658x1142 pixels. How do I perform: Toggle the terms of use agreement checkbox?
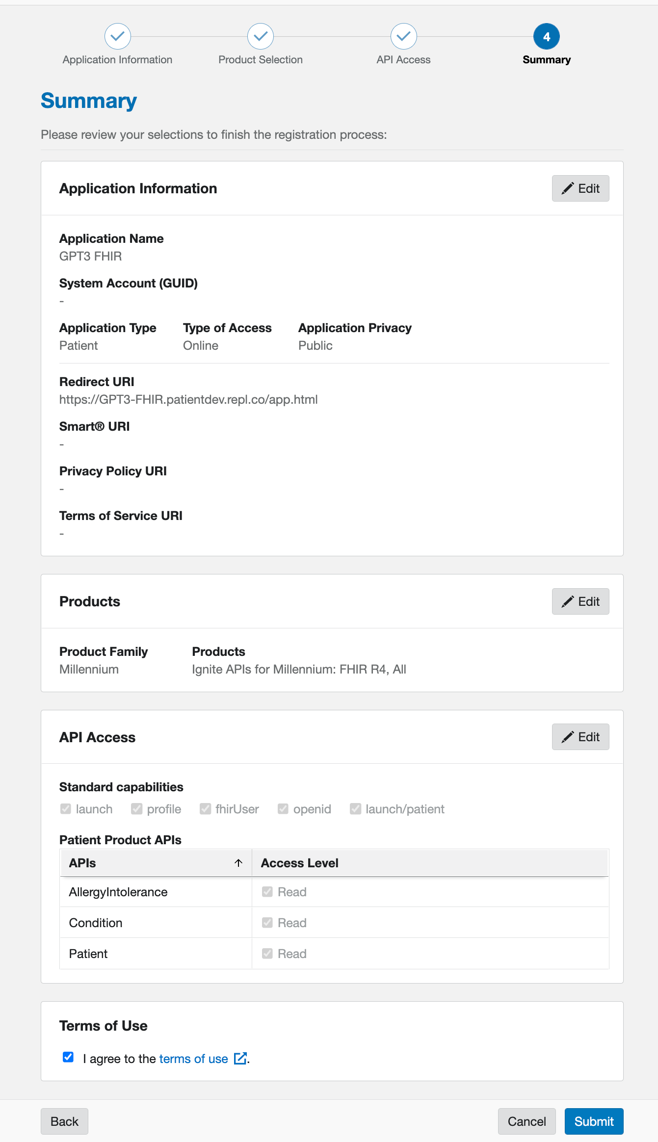tap(68, 1057)
